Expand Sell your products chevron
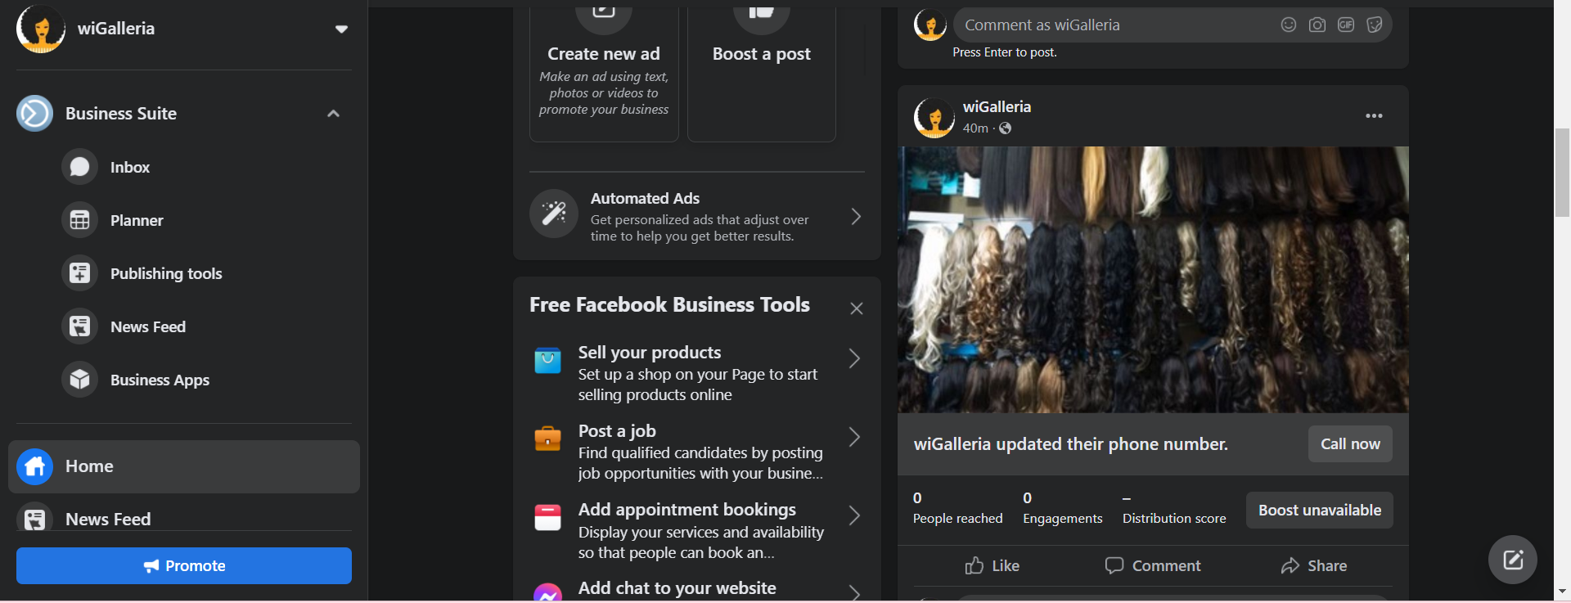The width and height of the screenshot is (1571, 603). click(x=854, y=358)
